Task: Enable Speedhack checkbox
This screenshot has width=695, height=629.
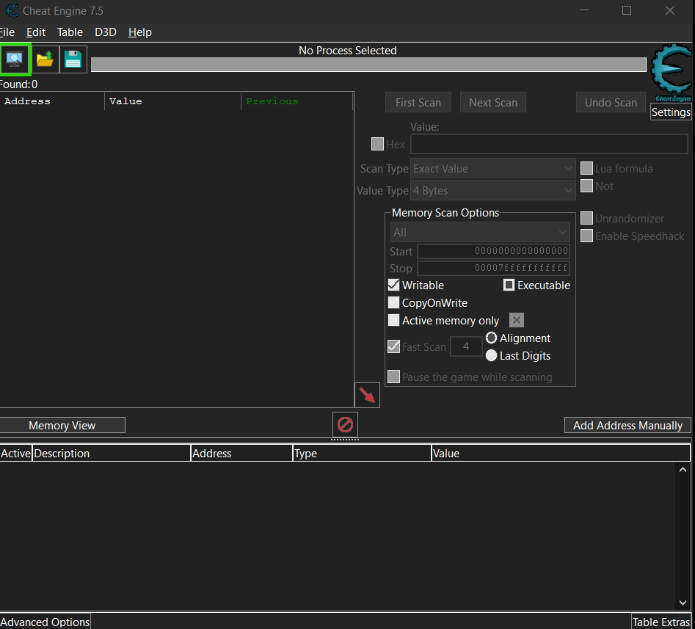Action: pos(587,236)
